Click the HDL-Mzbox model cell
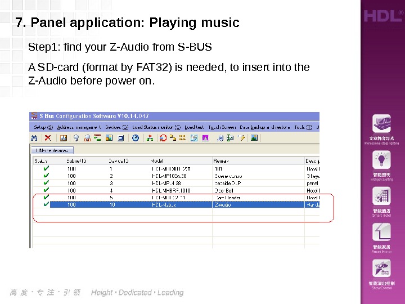Image resolution: width=405 pixels, height=304 pixels. click(x=164, y=204)
